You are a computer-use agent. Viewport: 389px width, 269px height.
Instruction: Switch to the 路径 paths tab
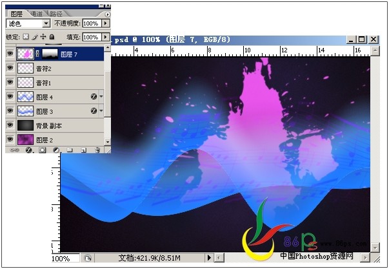[x=56, y=14]
